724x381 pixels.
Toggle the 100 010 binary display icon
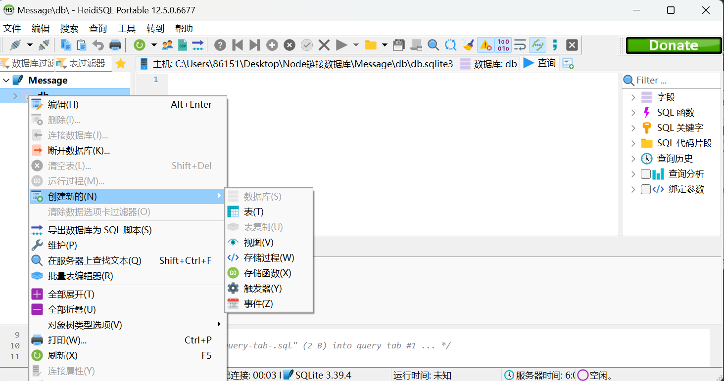503,45
